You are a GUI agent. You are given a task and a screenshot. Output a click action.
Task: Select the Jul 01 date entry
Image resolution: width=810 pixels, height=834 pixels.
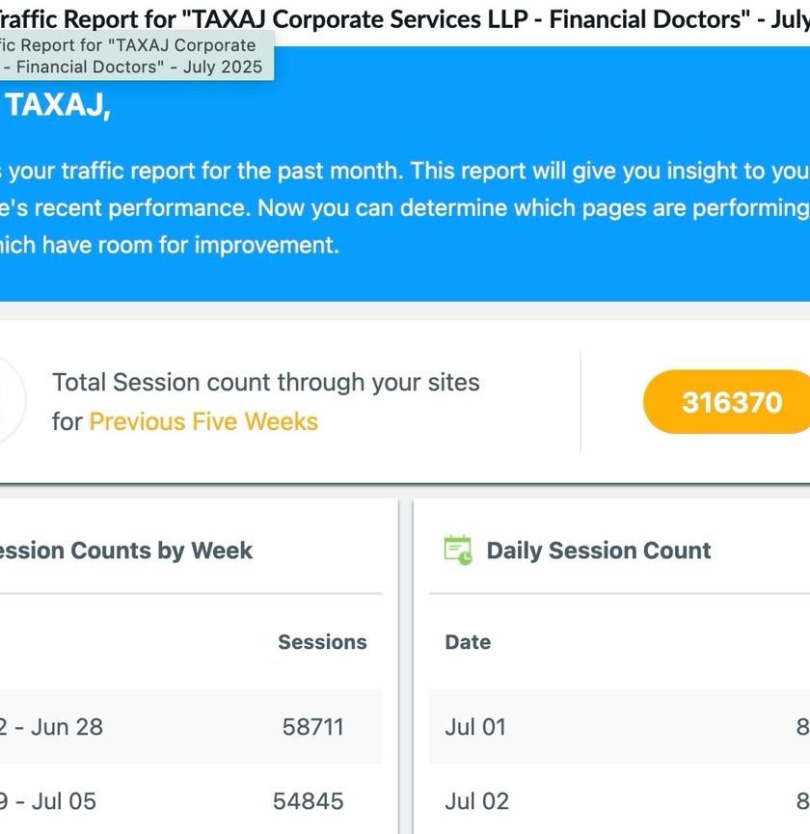point(475,727)
